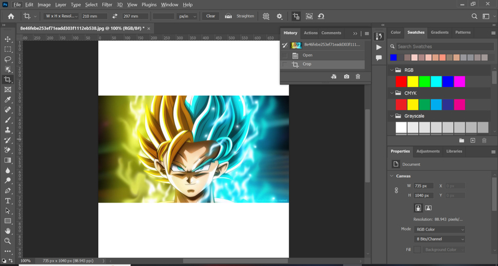This screenshot has height=266, width=498.
Task: Select the Brush tool
Action: pos(8,120)
